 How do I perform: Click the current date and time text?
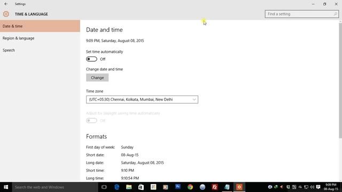(x=115, y=41)
